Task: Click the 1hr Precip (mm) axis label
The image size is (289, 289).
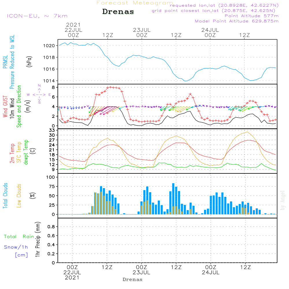Action: point(37,240)
